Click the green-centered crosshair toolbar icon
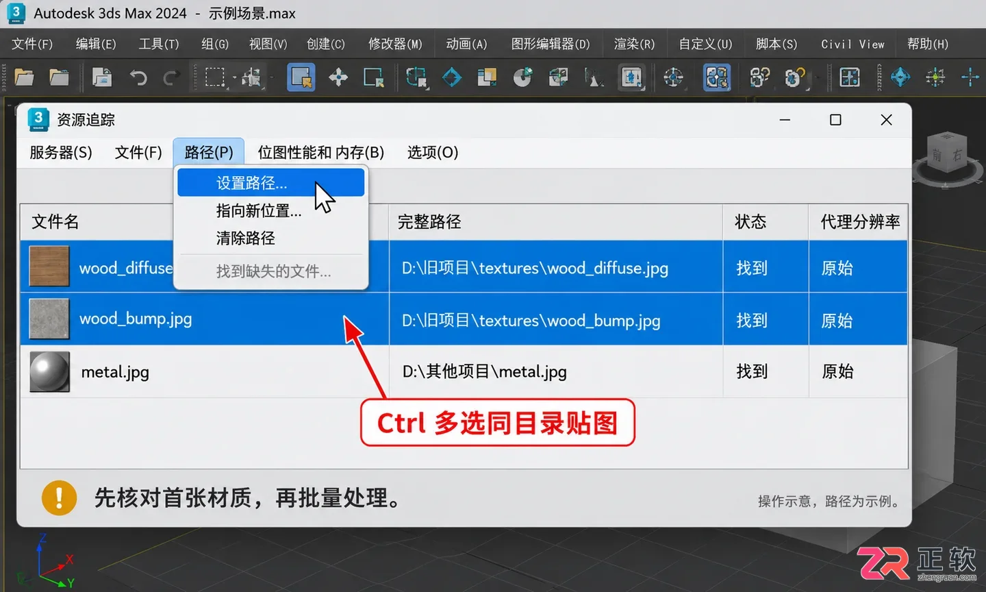 click(935, 77)
